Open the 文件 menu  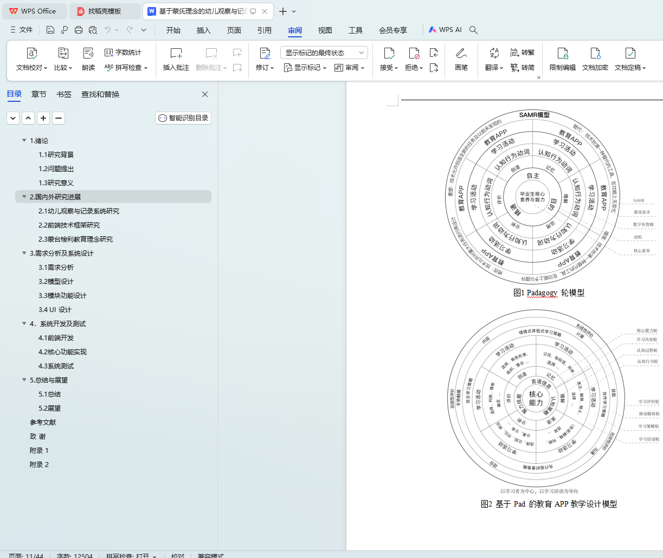(x=22, y=30)
